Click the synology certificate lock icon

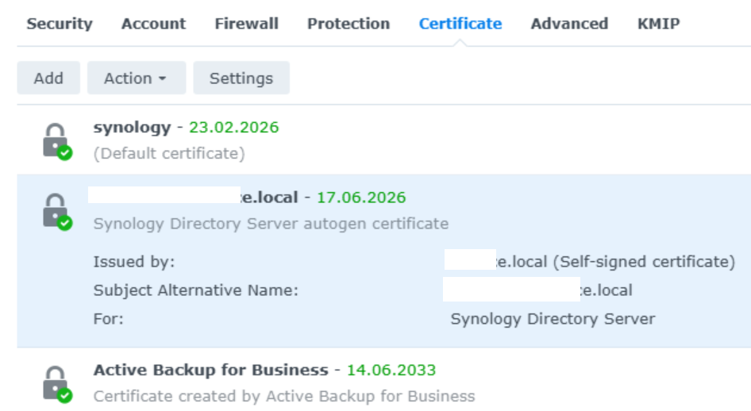[x=55, y=140]
